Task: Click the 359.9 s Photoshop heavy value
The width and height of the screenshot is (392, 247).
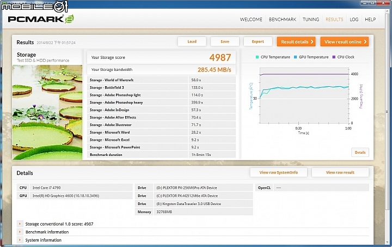Action: (x=197, y=103)
